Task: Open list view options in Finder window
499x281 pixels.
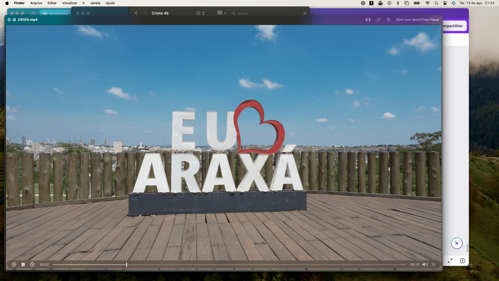Action: (x=200, y=13)
